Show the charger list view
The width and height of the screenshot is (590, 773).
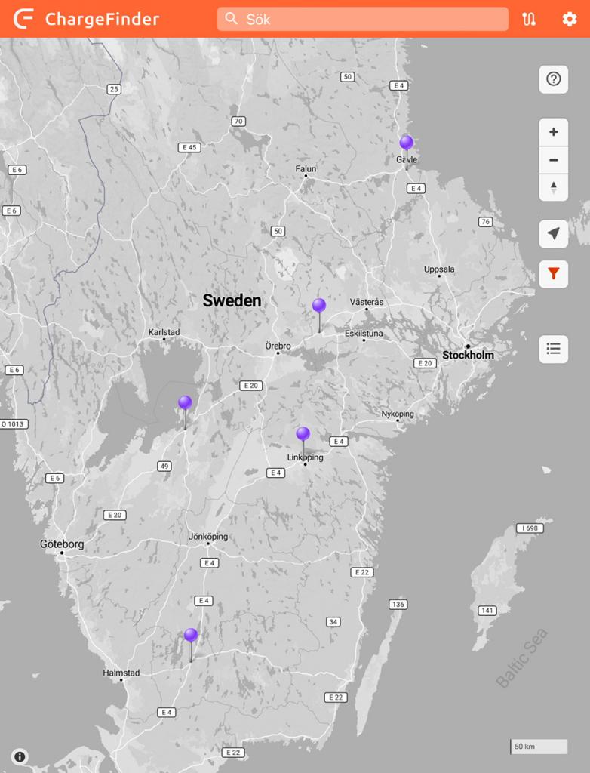[553, 349]
